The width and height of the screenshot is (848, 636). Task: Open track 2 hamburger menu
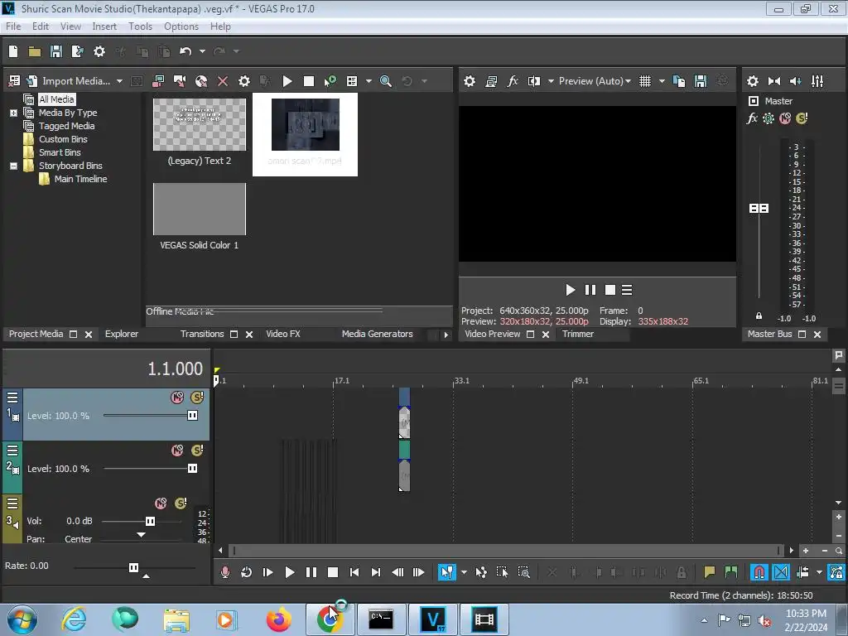pyautogui.click(x=12, y=450)
